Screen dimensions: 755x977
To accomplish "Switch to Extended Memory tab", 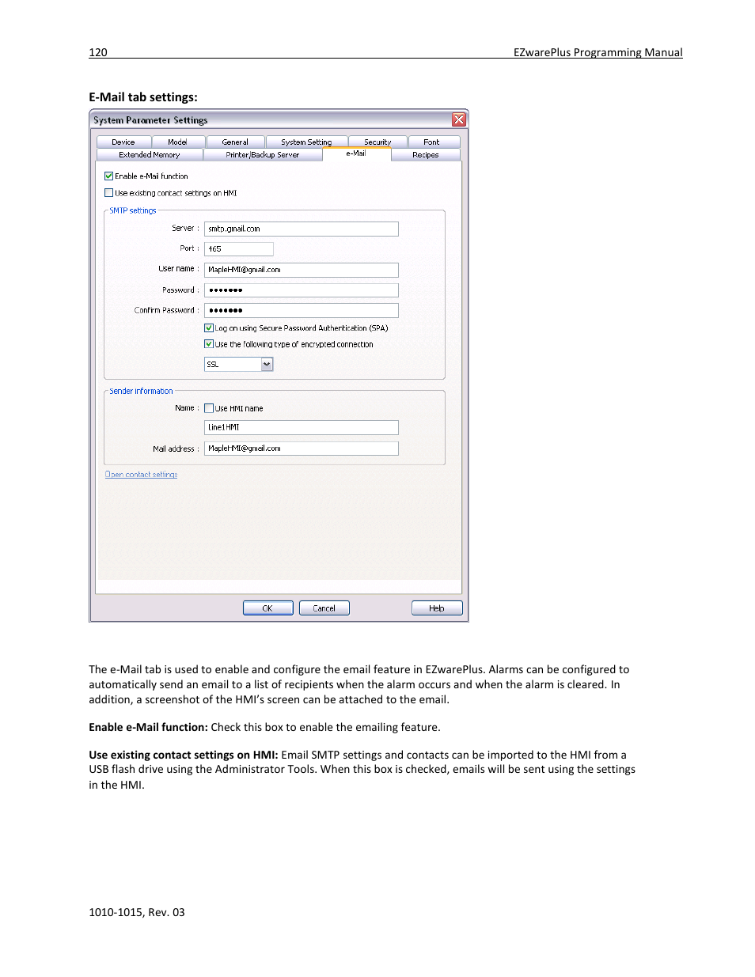I will click(x=150, y=155).
